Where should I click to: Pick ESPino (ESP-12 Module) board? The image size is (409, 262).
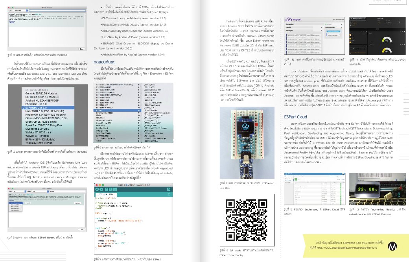point(48,139)
